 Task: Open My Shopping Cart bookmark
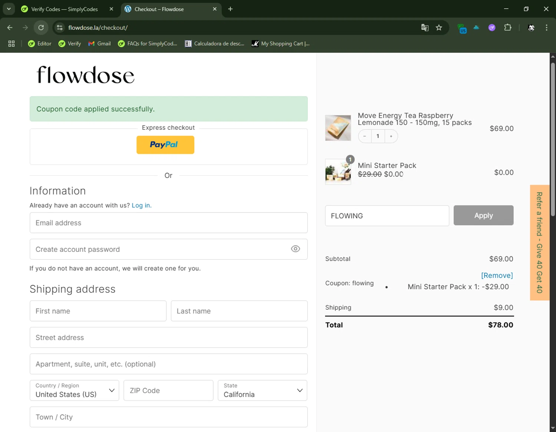pos(281,44)
